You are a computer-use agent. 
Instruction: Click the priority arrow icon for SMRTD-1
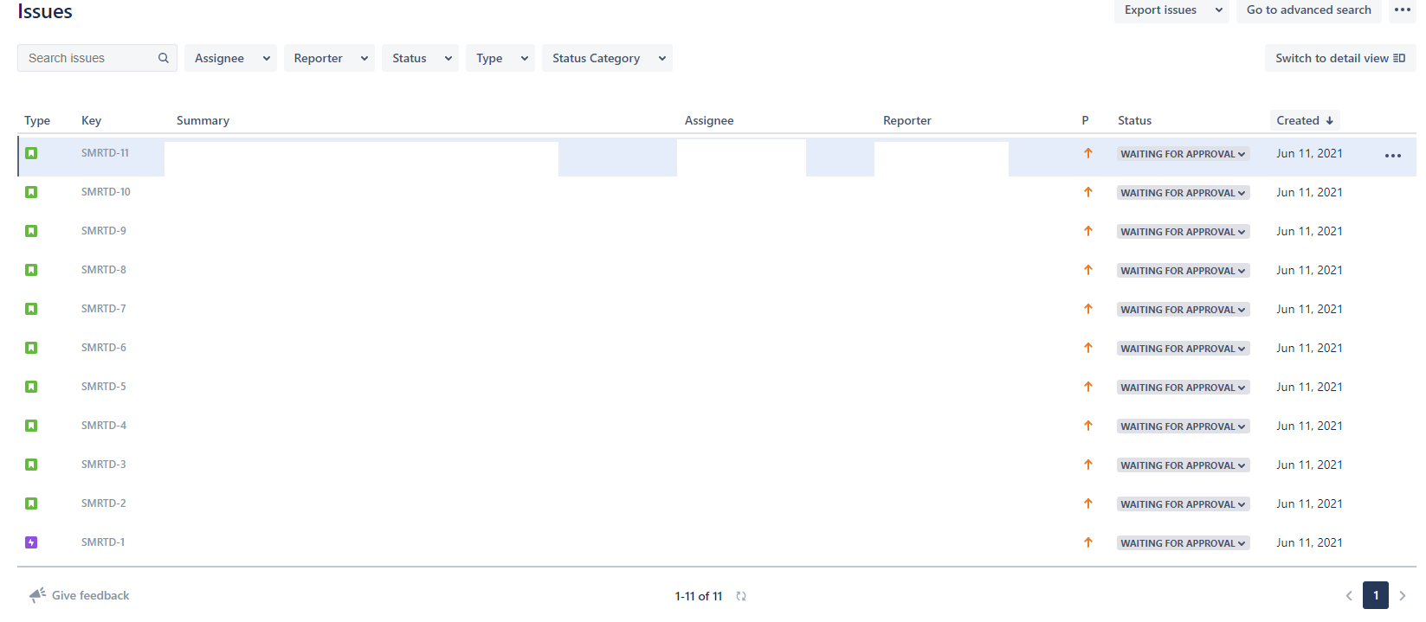[1088, 542]
